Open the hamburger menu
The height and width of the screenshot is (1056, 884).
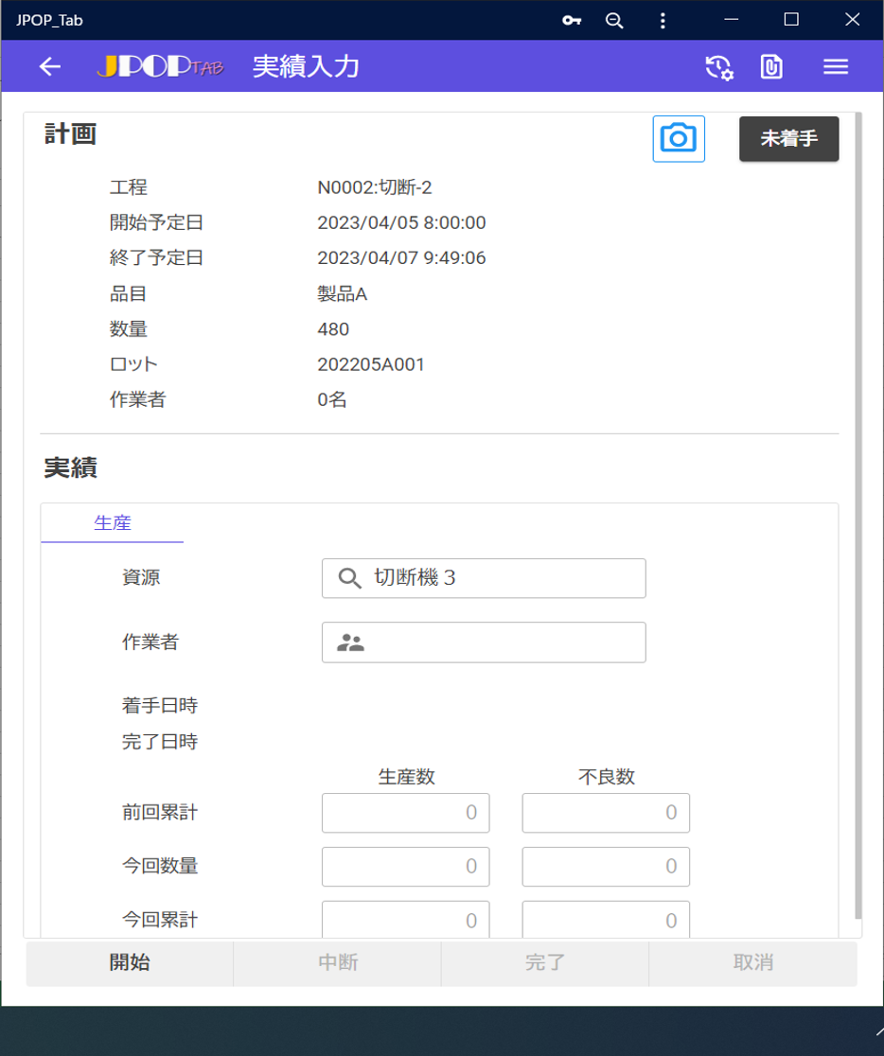tap(835, 66)
